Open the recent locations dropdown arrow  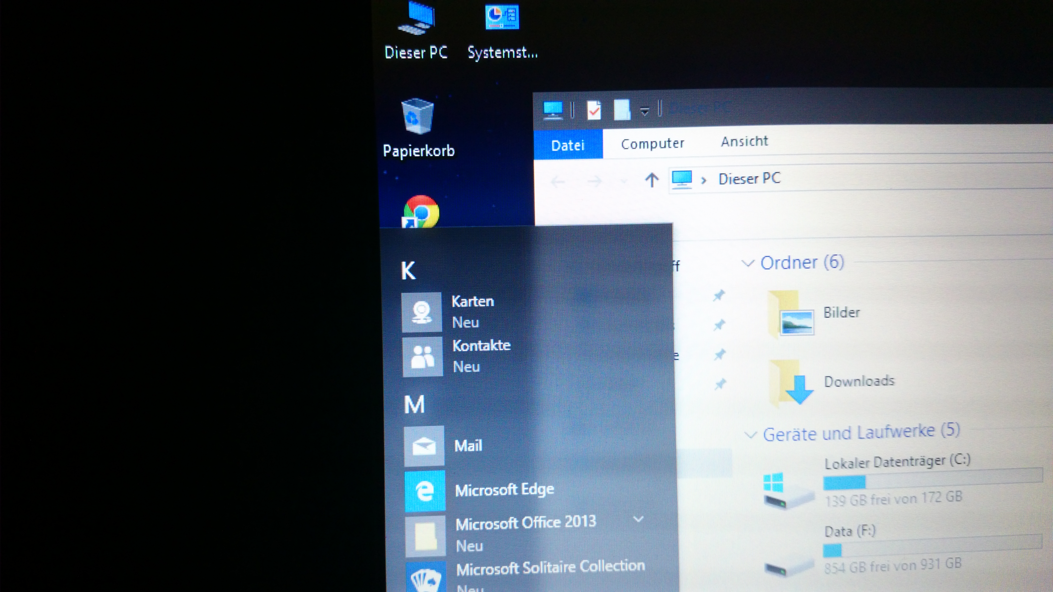tap(623, 181)
